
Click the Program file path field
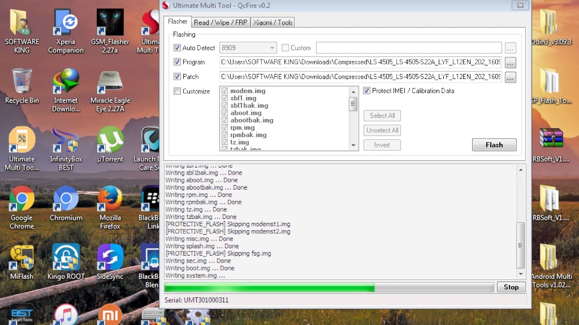(361, 62)
